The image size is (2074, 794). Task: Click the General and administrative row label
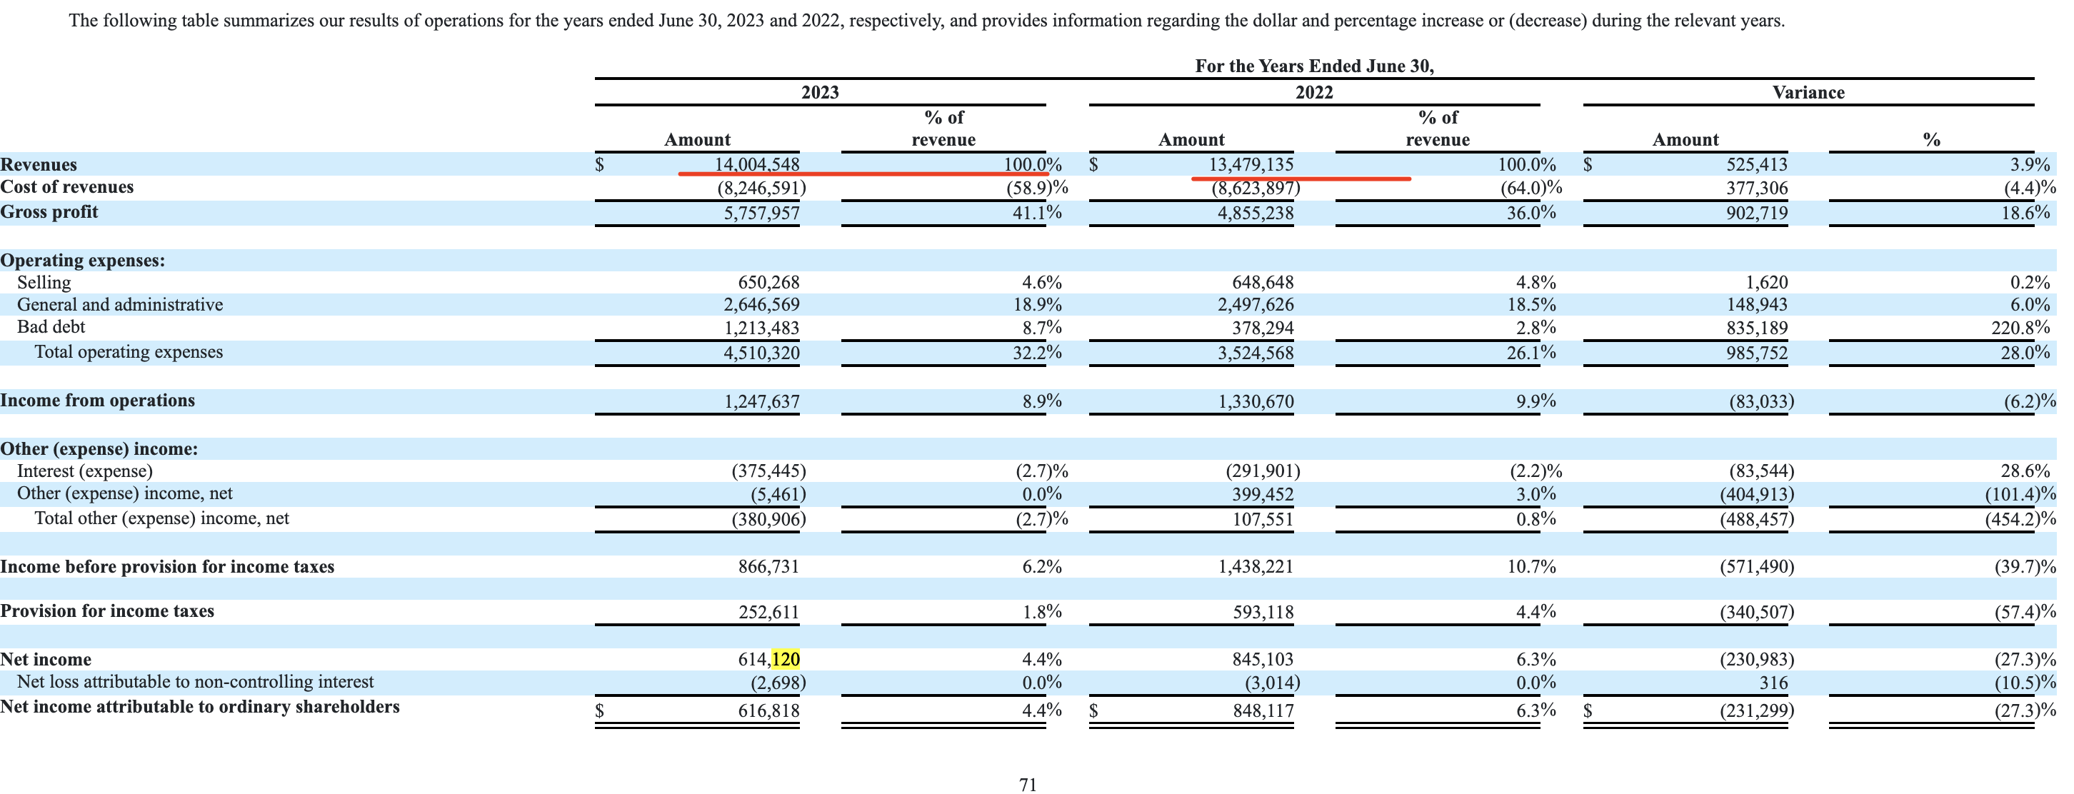120,304
